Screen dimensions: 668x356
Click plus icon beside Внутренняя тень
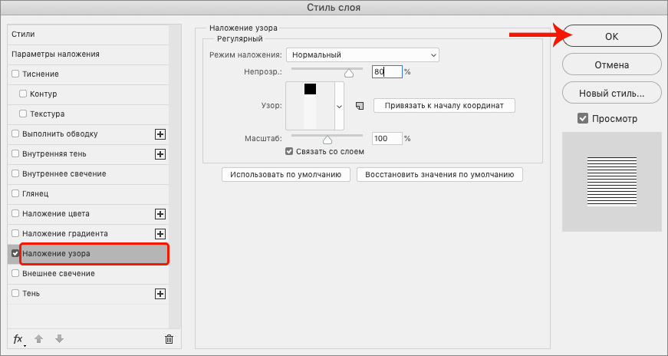coord(160,154)
